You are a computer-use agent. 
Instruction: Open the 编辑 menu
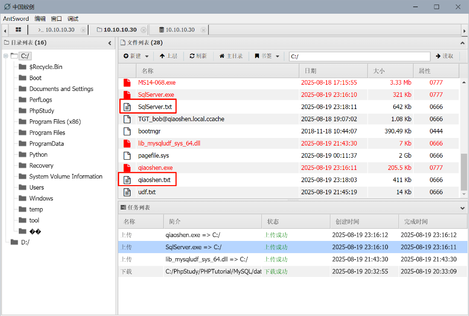click(x=40, y=19)
